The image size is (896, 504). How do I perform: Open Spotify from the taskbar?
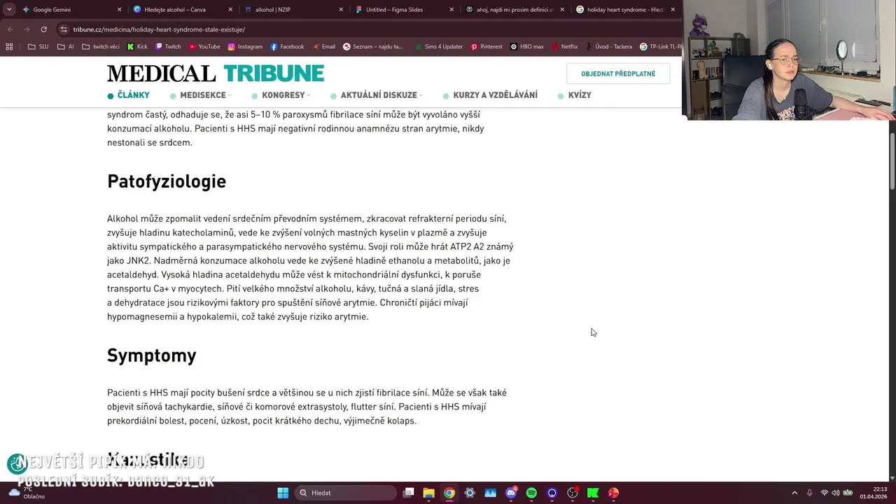tap(531, 493)
